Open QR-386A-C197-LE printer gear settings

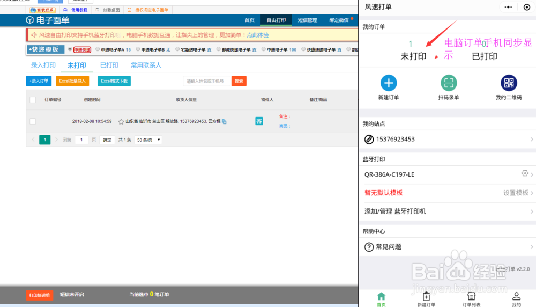(525, 173)
